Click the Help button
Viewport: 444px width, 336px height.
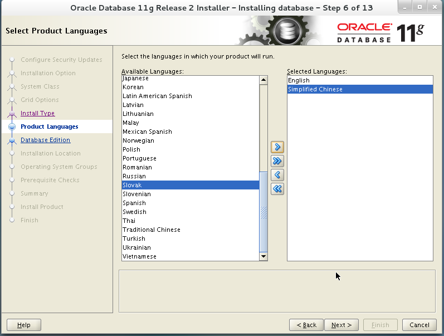pos(24,325)
